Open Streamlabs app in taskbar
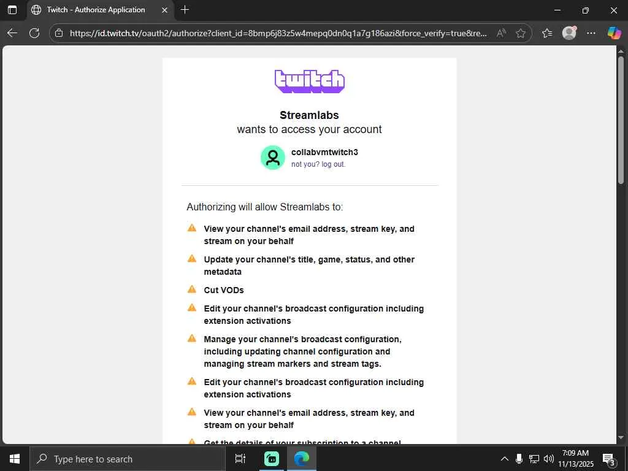628x471 pixels. 272,459
